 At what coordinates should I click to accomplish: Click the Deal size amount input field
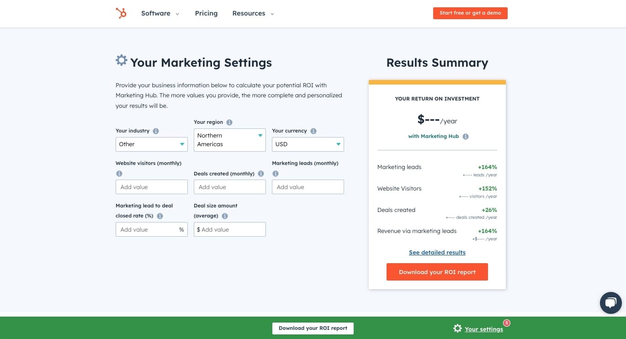click(x=229, y=229)
